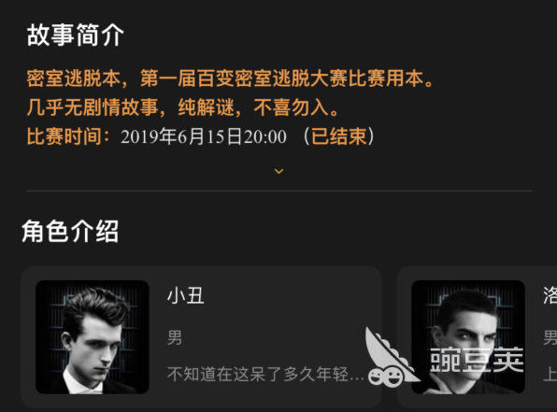The height and width of the screenshot is (412, 557).
Task: Click the 角色介绍 section heading
Action: pyautogui.click(x=70, y=231)
